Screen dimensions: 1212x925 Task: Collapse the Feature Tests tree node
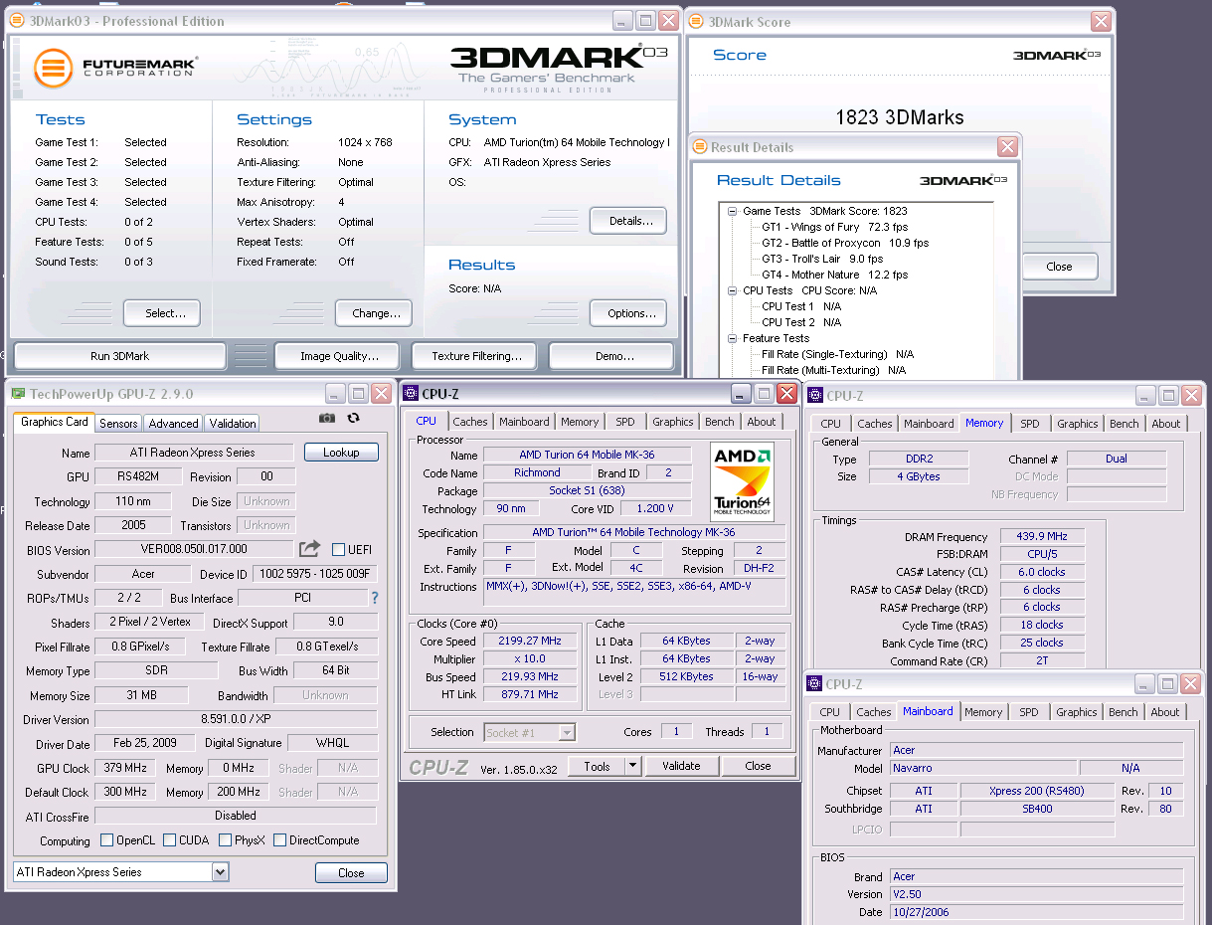click(733, 338)
